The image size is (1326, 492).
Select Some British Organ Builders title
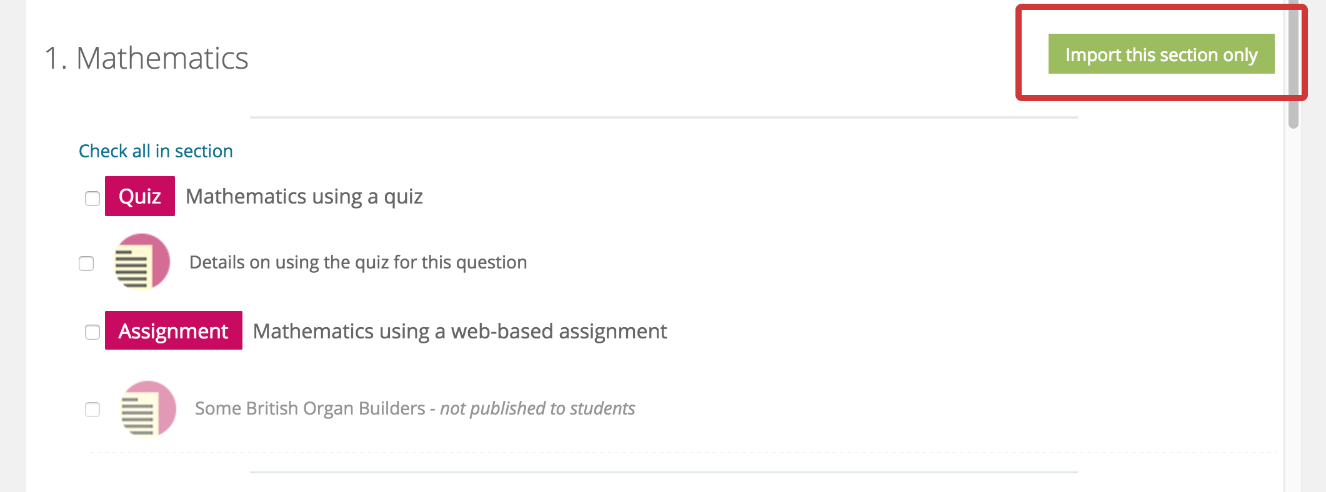point(310,408)
